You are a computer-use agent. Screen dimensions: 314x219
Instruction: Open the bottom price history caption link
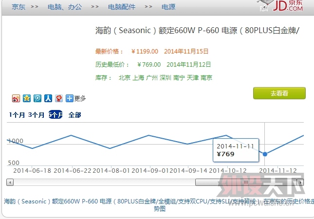pyautogui.click(x=159, y=205)
